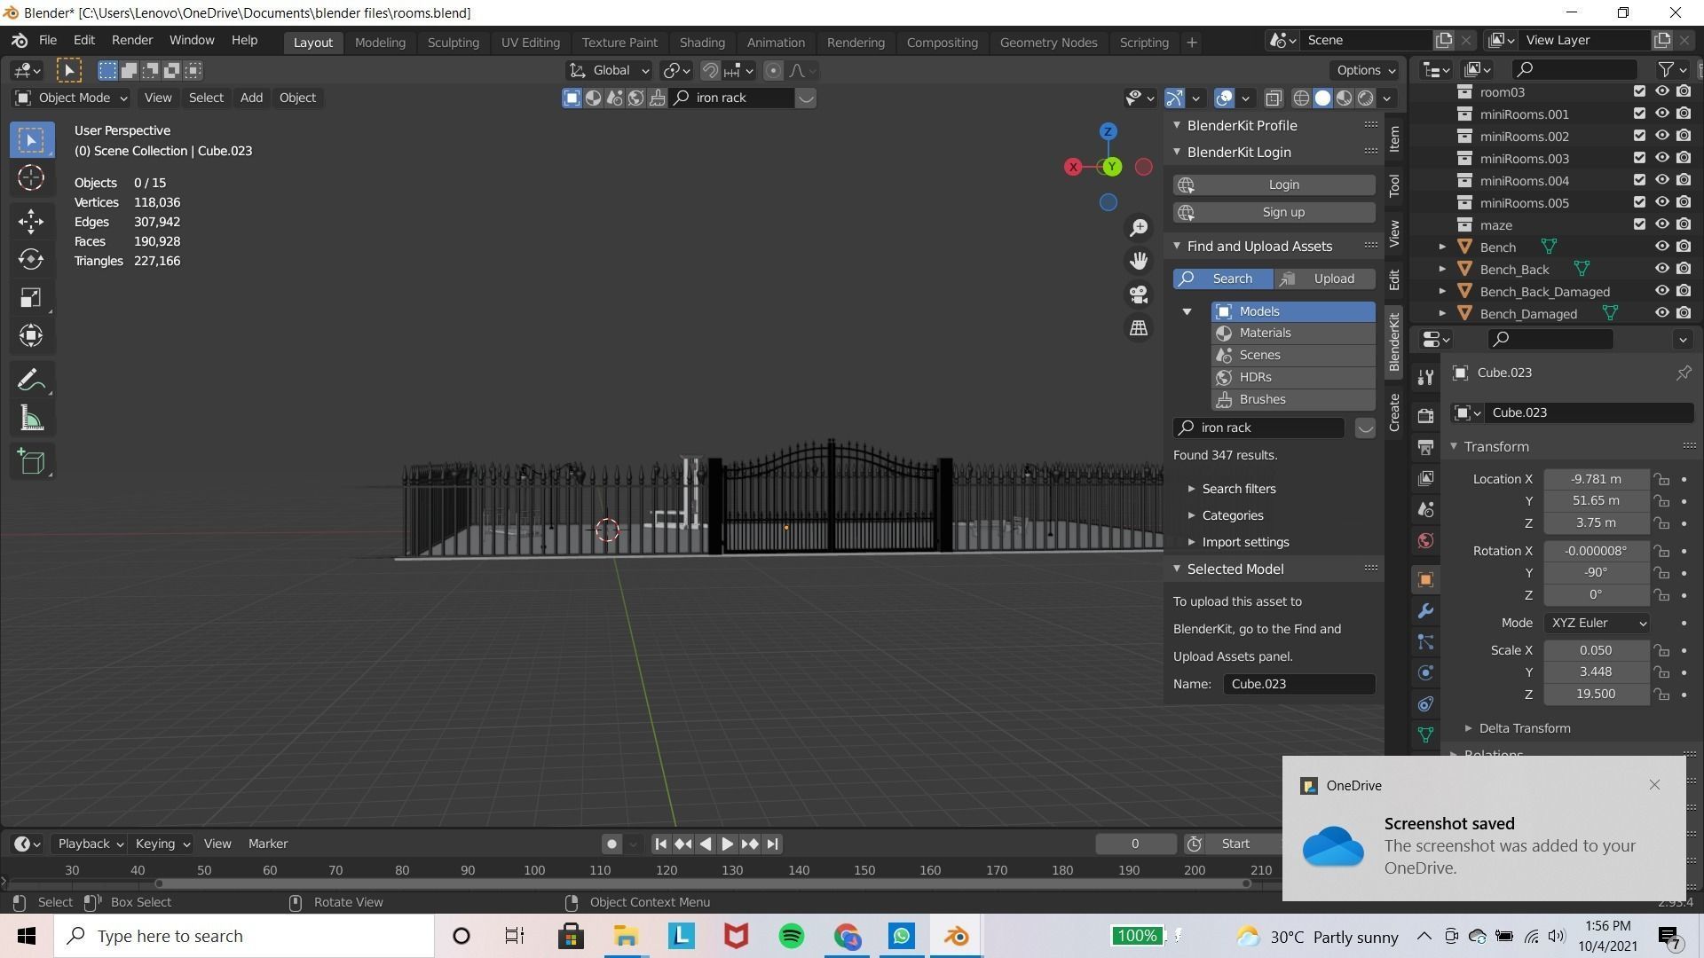Select HDRs asset type
The width and height of the screenshot is (1704, 958).
(1293, 378)
